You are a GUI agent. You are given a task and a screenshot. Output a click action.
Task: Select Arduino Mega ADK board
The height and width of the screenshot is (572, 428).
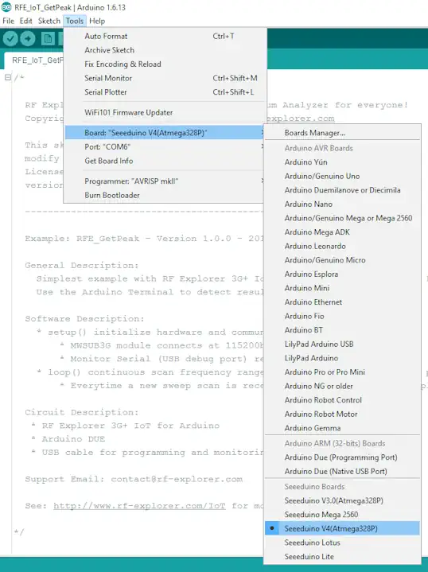342,232
